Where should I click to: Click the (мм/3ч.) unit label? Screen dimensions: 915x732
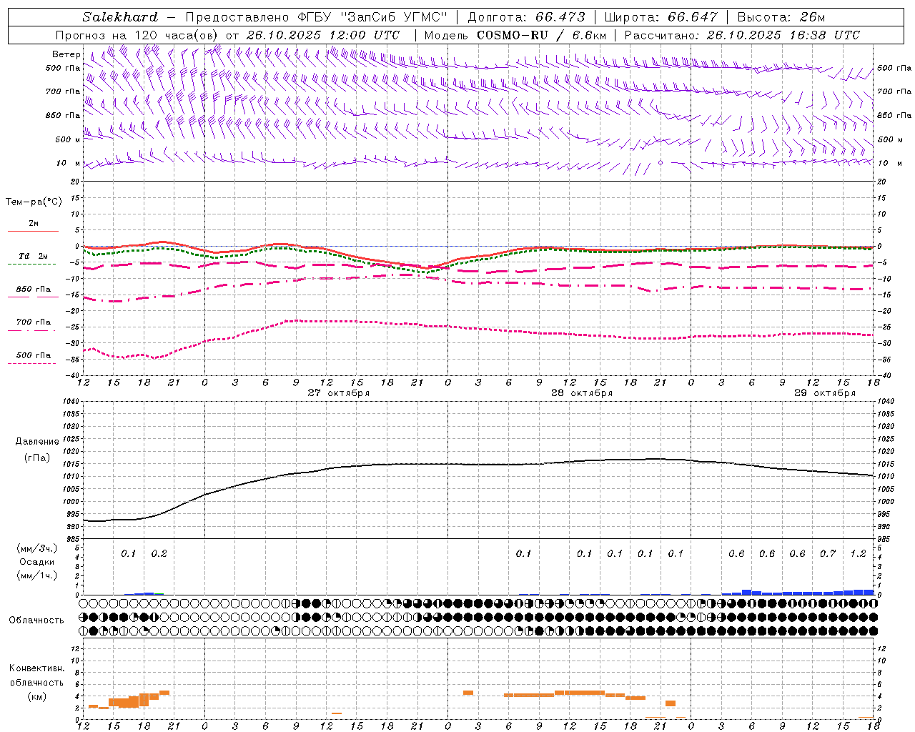(37, 548)
